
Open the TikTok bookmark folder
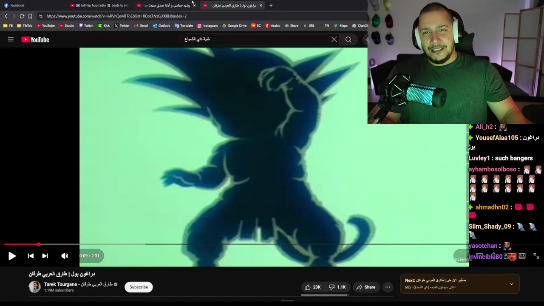(x=24, y=25)
